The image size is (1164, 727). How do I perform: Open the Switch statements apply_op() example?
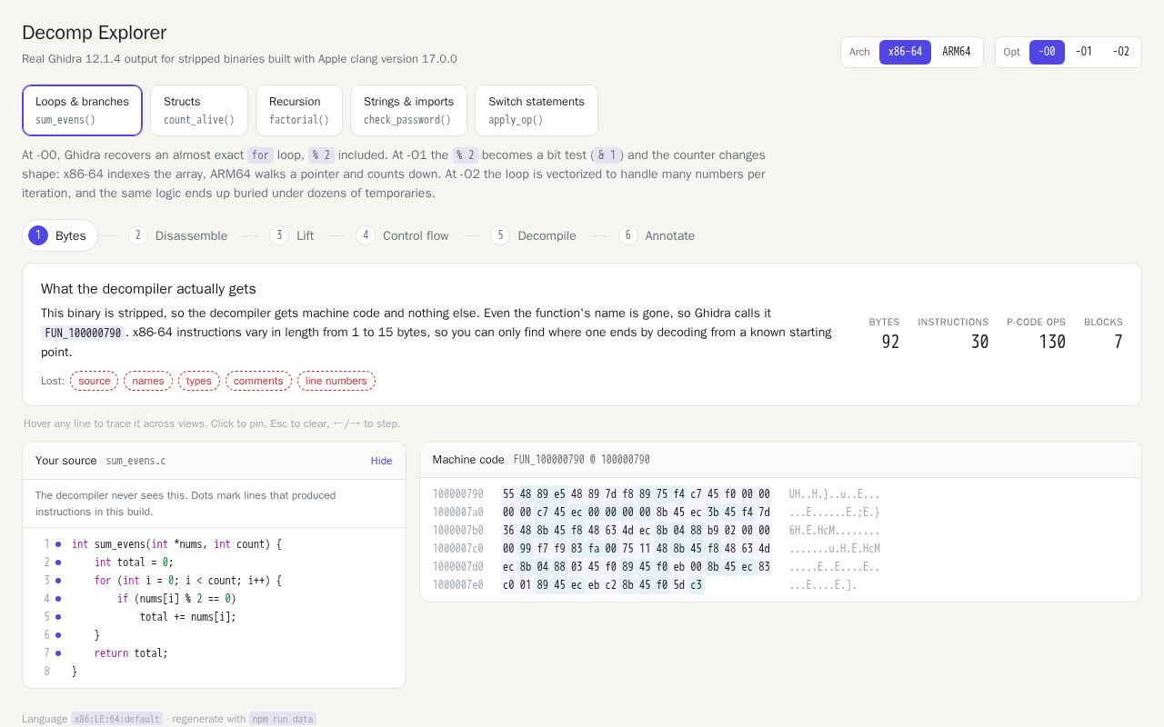click(537, 110)
